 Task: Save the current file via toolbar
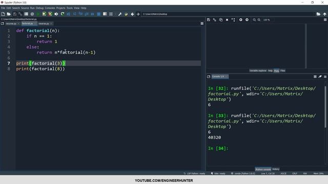[x=15, y=14]
